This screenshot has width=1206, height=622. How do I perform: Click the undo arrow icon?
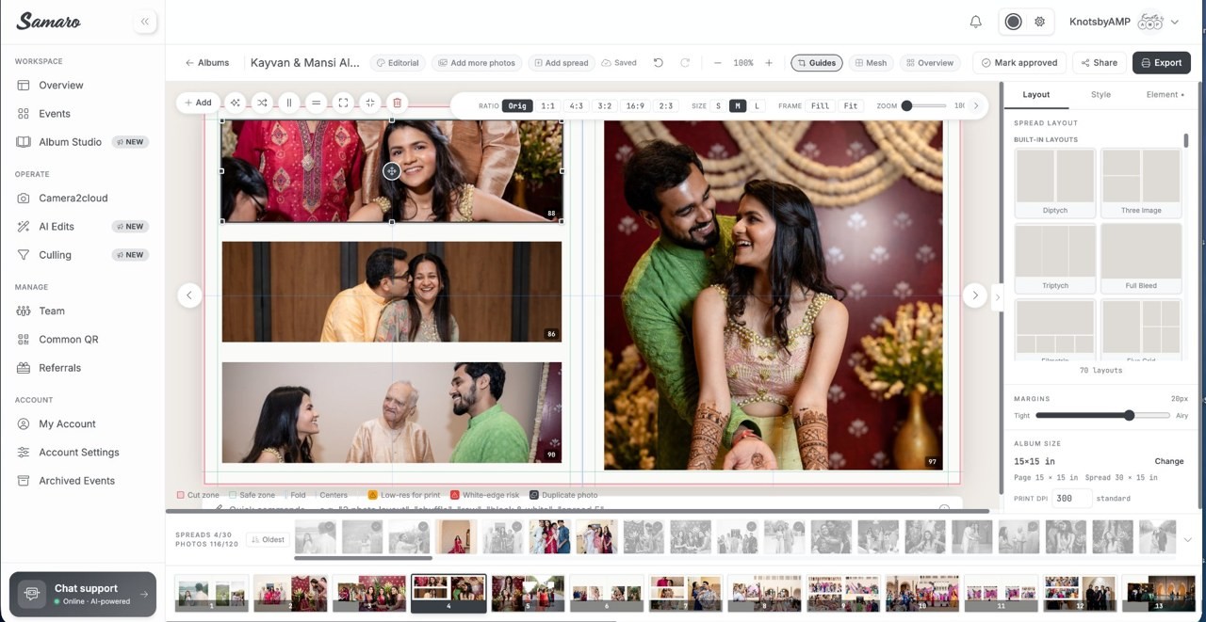pyautogui.click(x=659, y=63)
